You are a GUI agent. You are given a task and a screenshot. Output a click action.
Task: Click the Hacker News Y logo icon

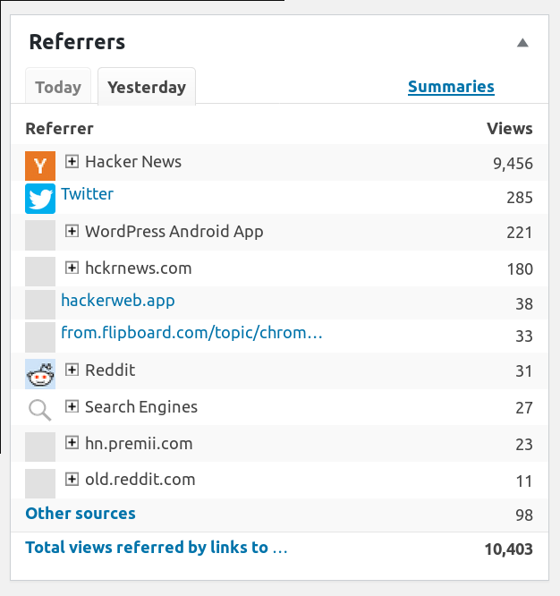click(x=40, y=166)
